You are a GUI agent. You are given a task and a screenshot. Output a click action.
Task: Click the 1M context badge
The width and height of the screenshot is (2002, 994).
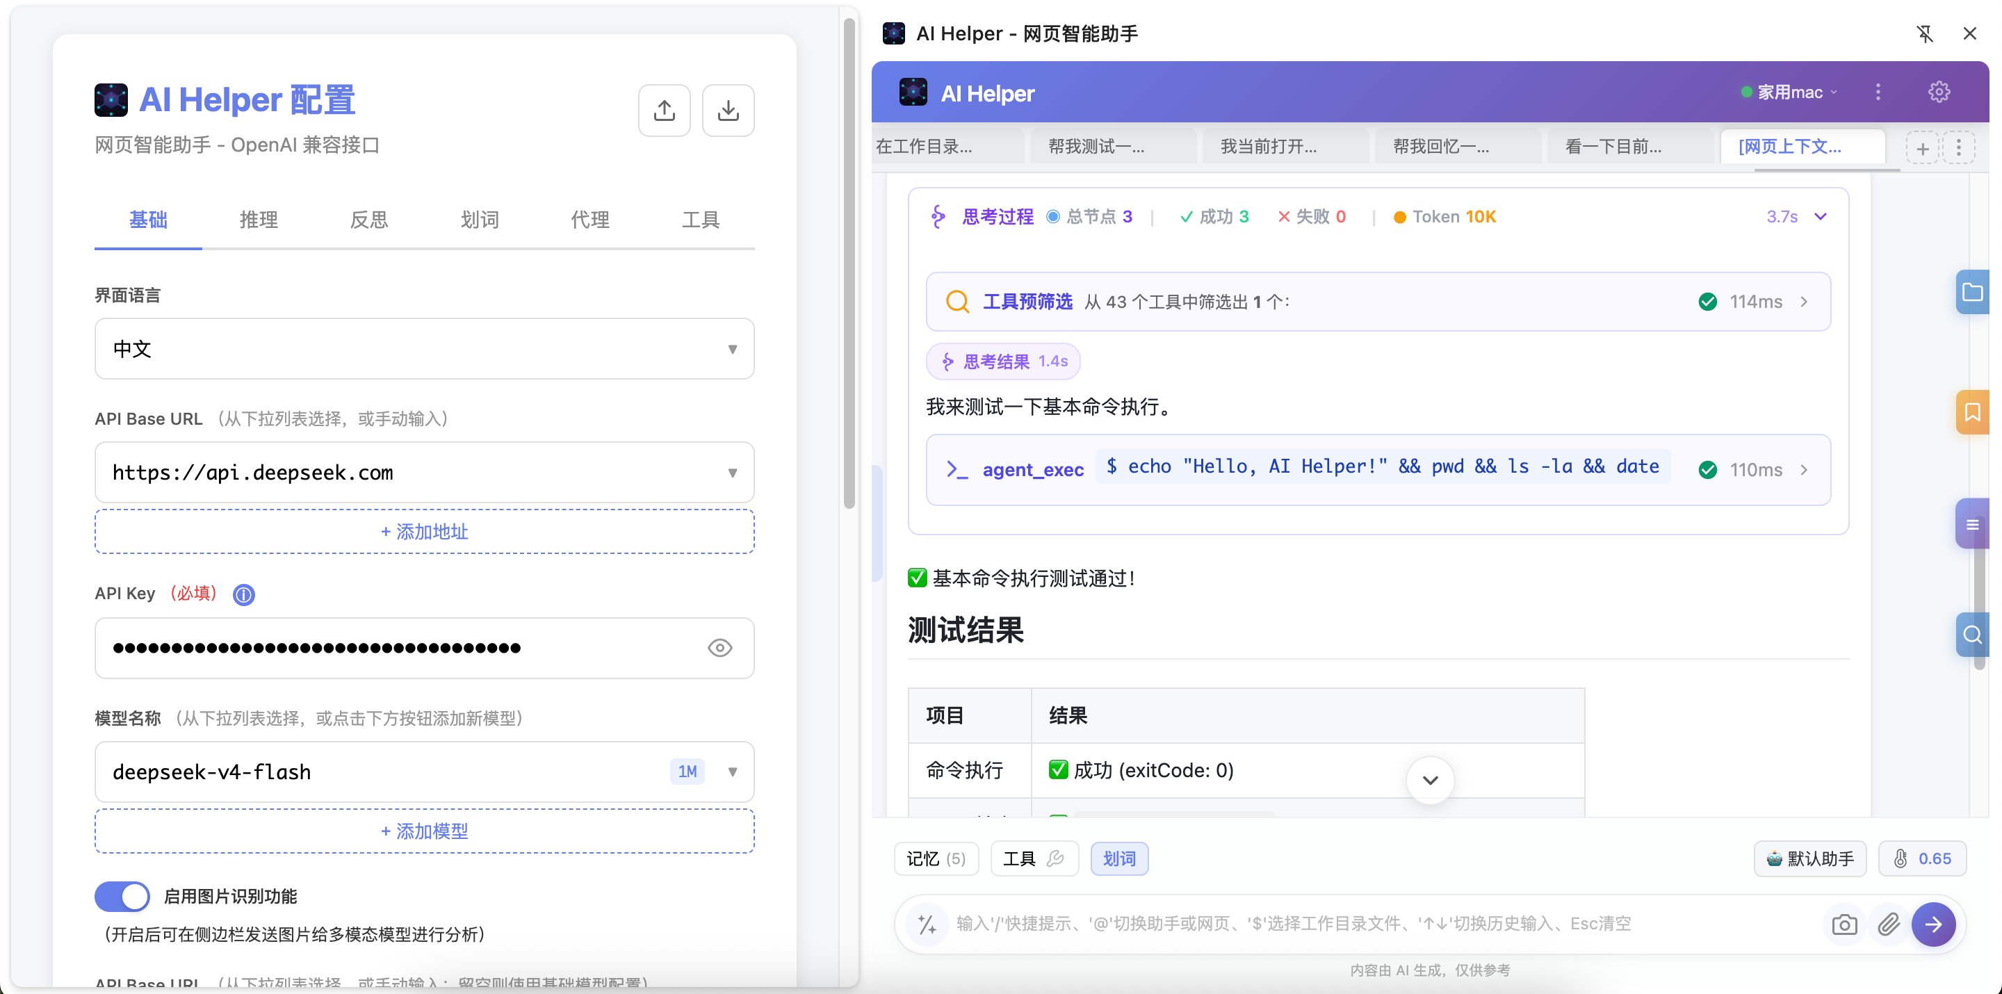(687, 772)
